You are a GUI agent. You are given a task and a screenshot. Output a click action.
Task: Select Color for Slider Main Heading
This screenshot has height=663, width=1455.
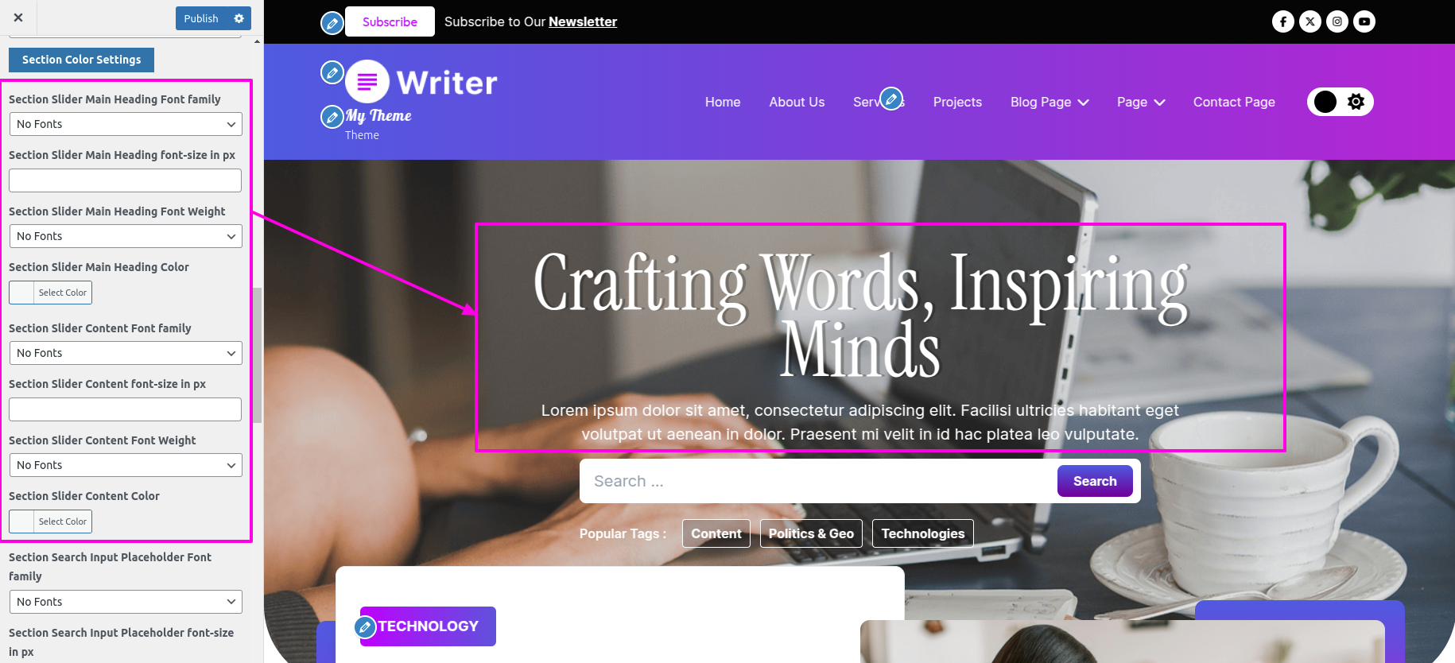tap(50, 293)
